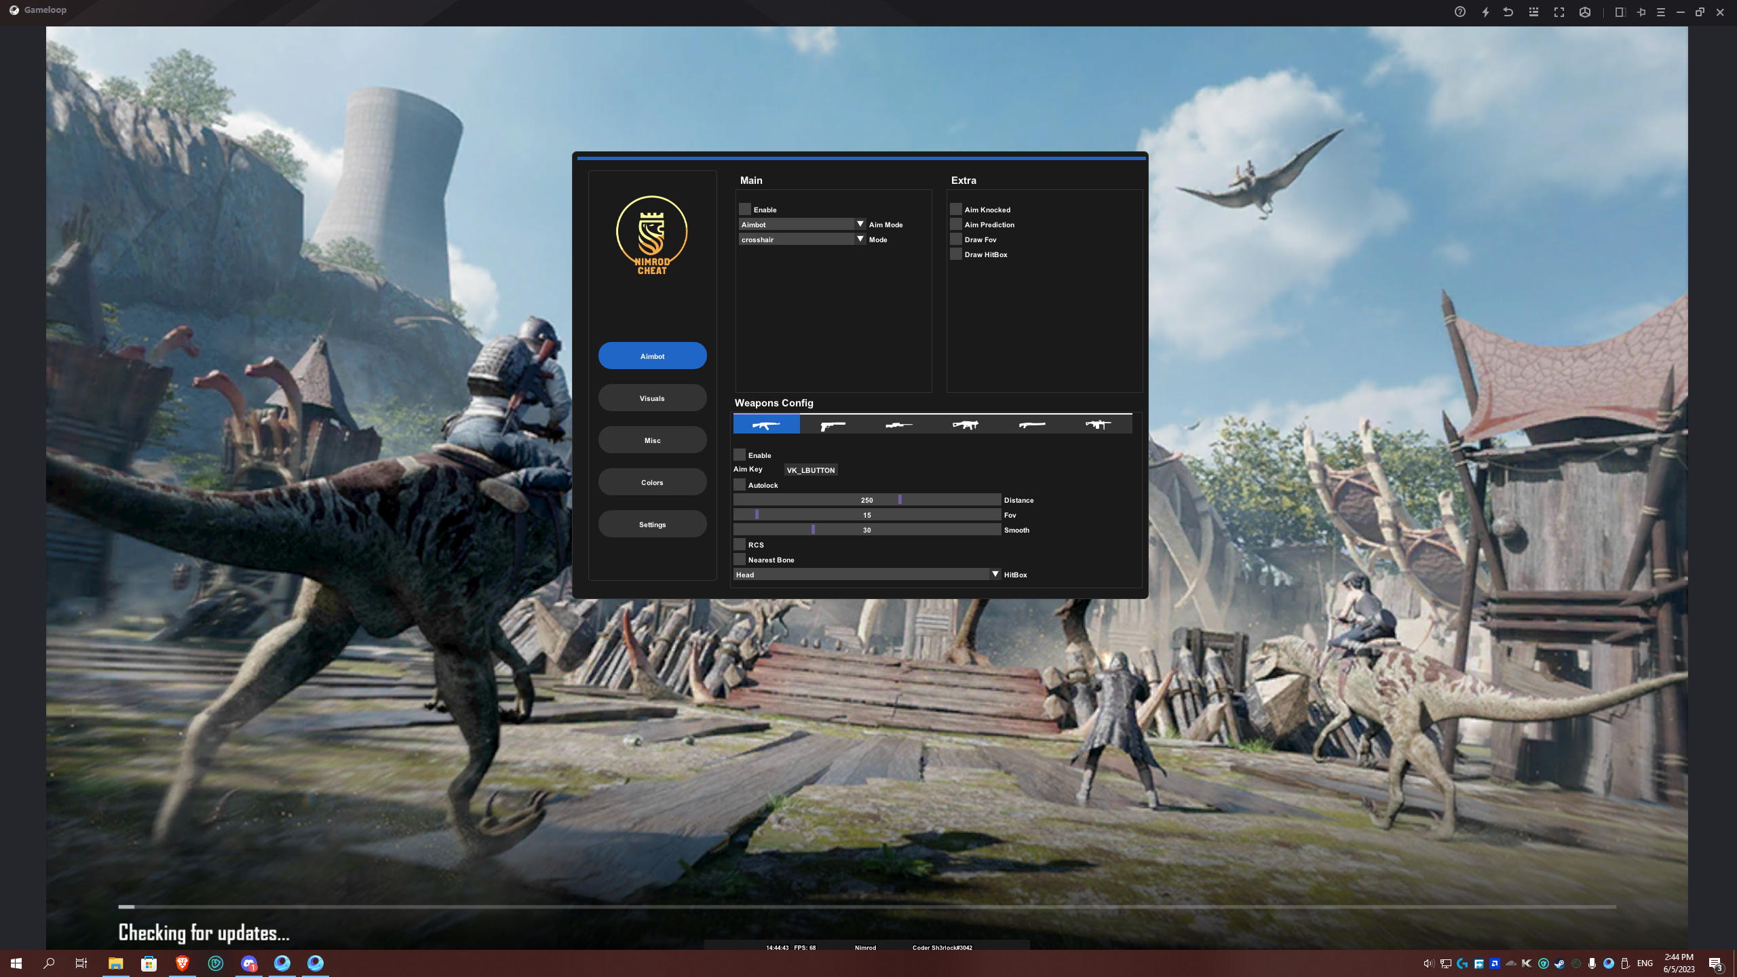The image size is (1737, 977).
Task: Open Windows search from the taskbar
Action: click(49, 963)
